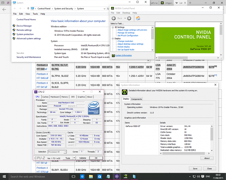Image resolution: width=226 pixels, height=180 pixels.
Task: Open the Processor #1 selection dropdown
Action: [65, 152]
